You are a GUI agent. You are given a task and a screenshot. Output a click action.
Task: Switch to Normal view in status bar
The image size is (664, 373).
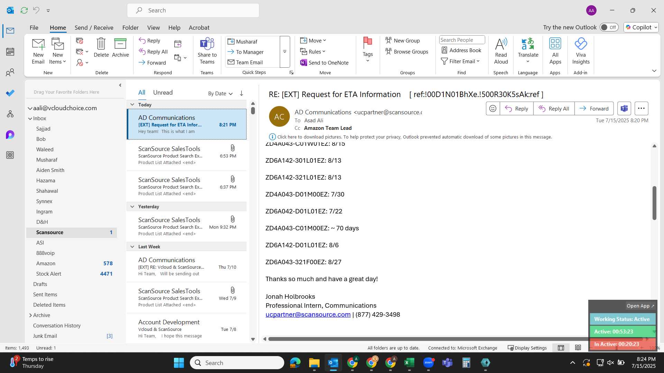(x=561, y=348)
